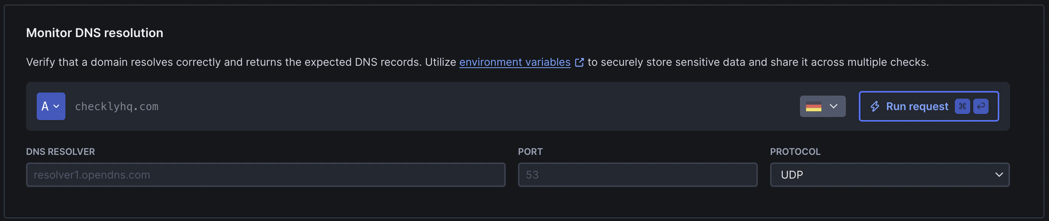Click the chevron next to the A badge
Viewport: 1049px width, 221px height.
[x=57, y=106]
